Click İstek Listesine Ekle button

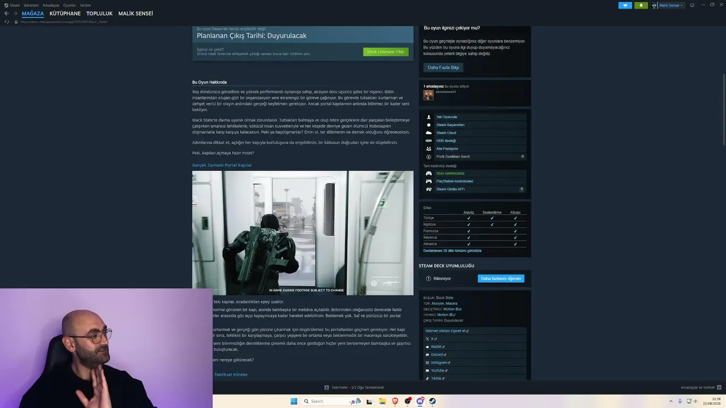[386, 52]
